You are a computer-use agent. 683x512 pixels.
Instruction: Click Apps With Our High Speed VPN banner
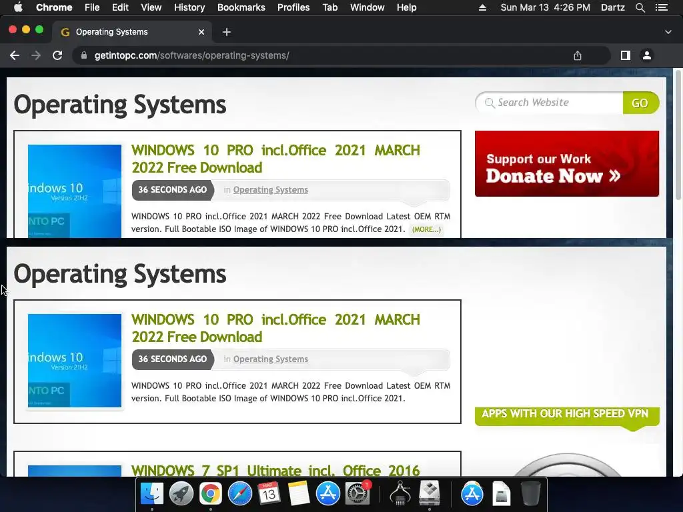pos(567,416)
